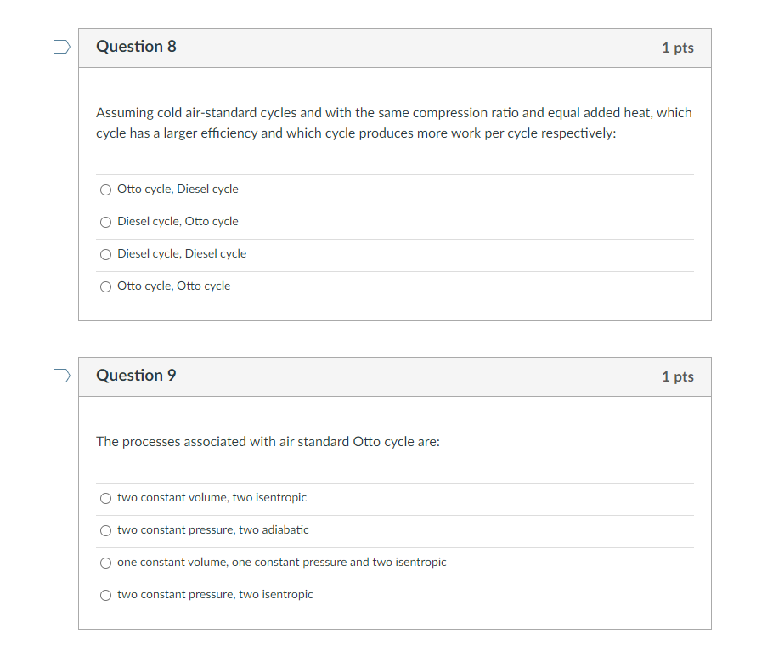Viewport: 773px width, 651px height.
Task: Choose radio 'Diesel cycle, Diesel cycle'
Action: coord(105,254)
